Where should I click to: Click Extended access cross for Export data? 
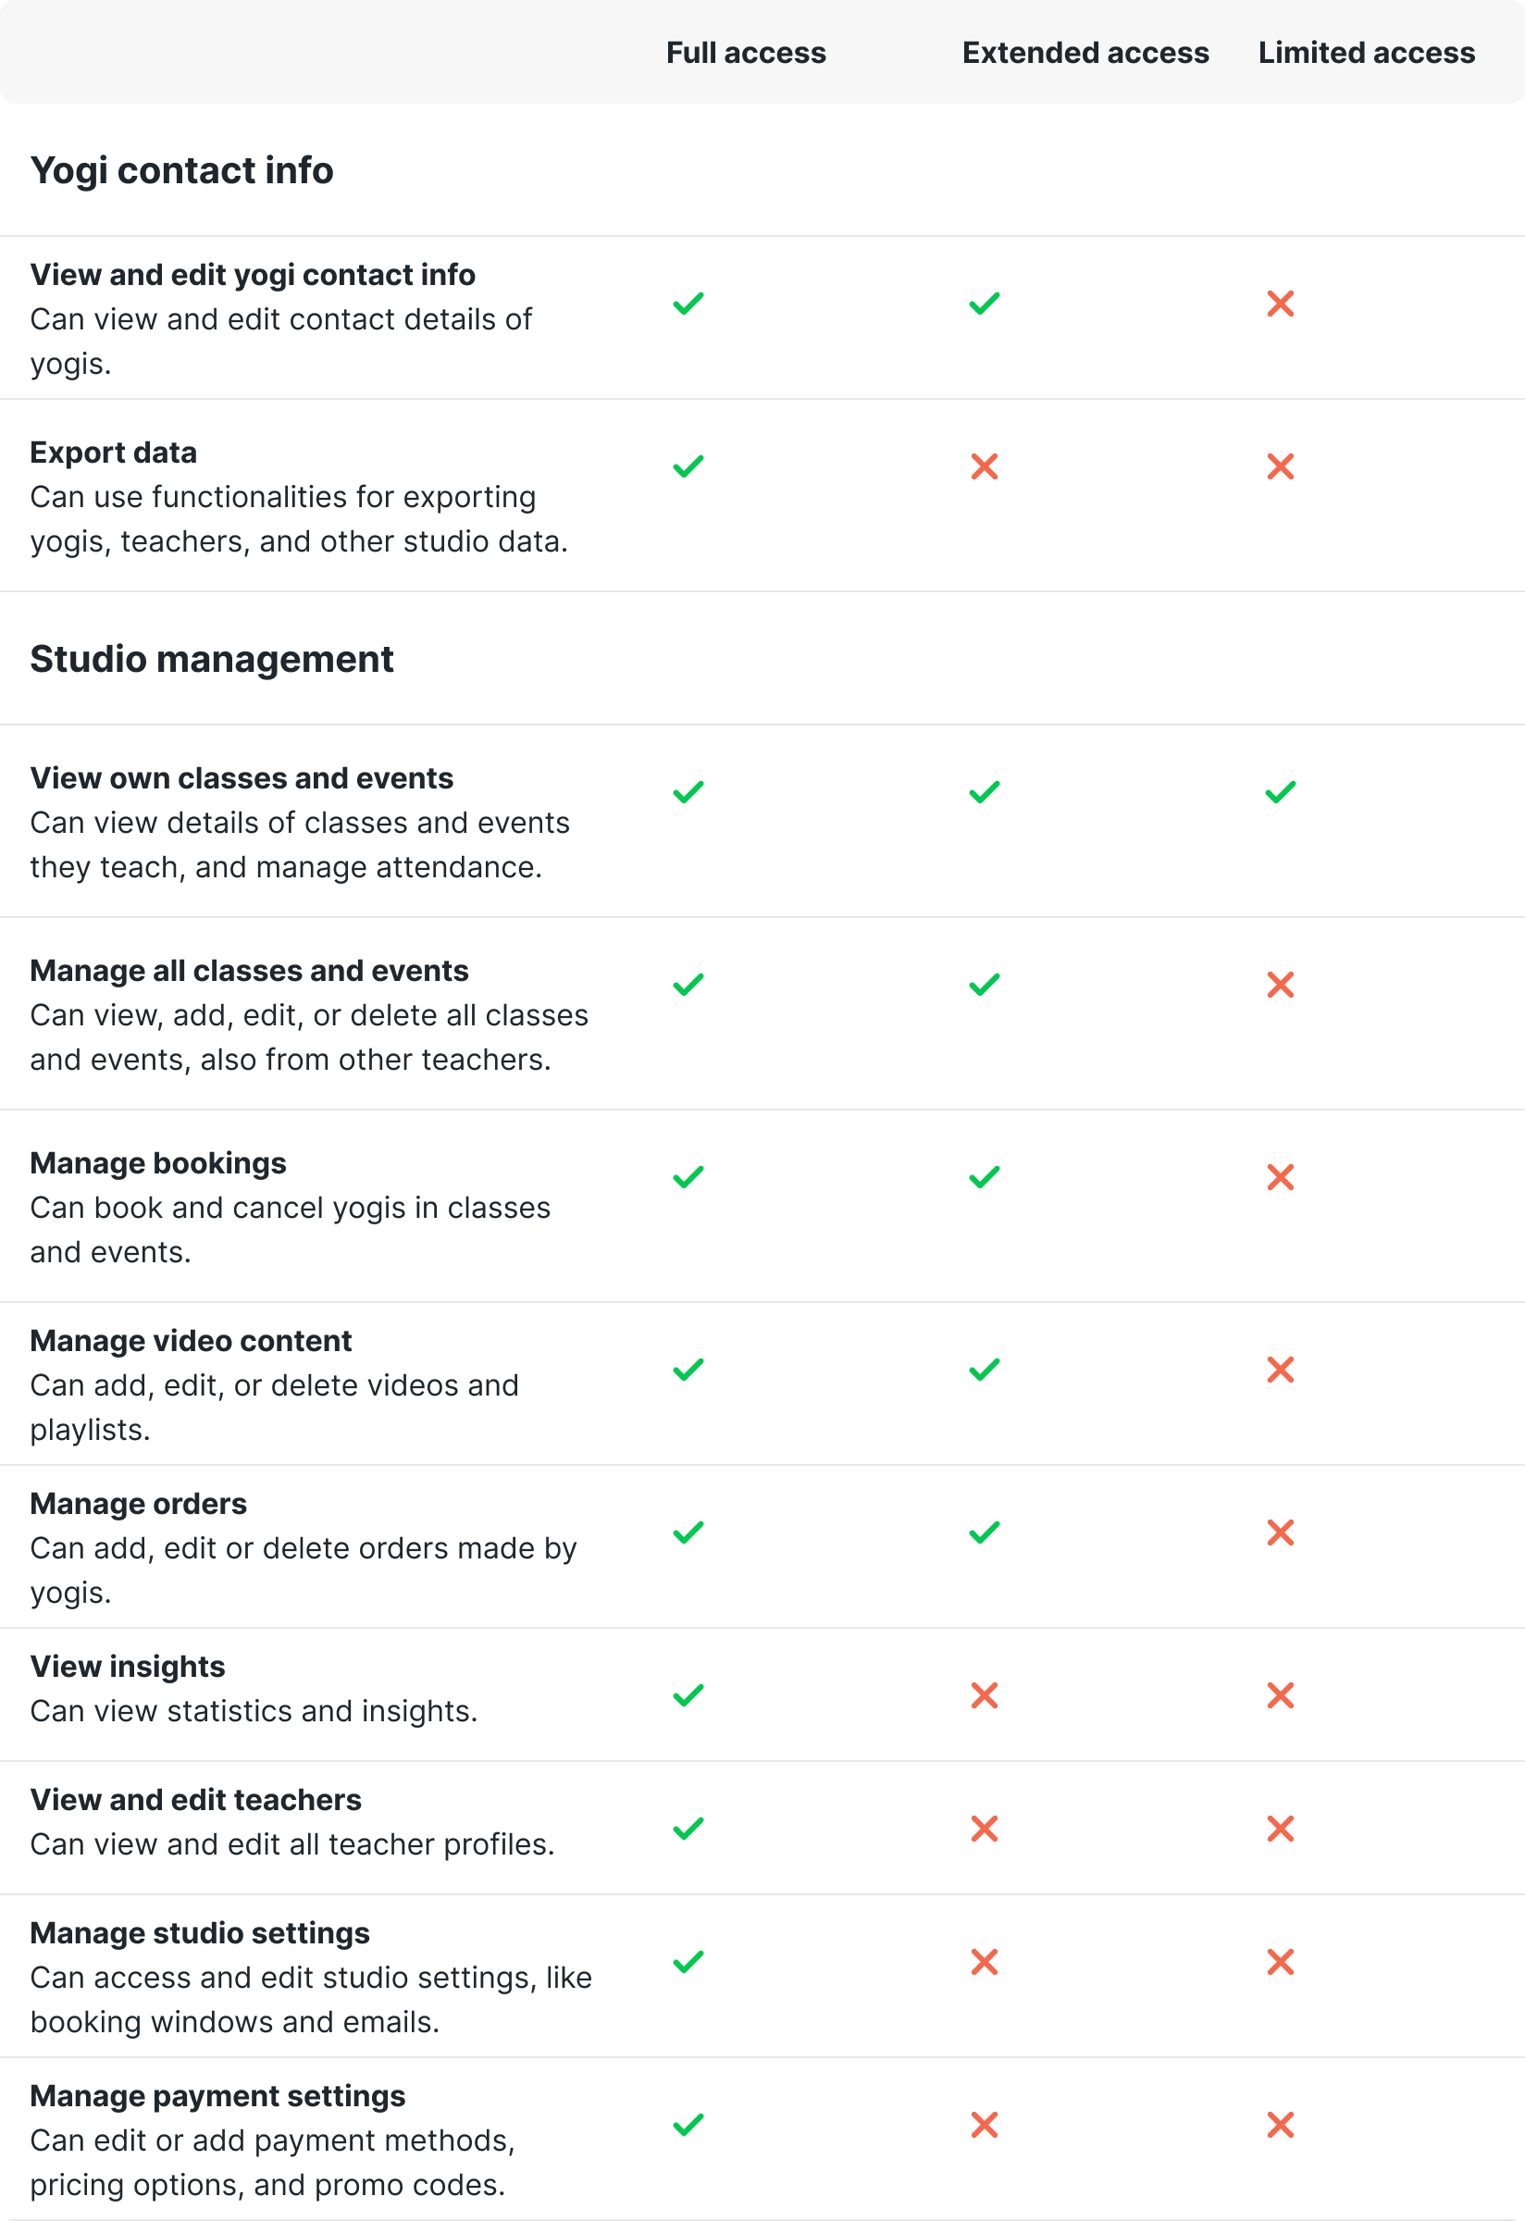tap(985, 466)
